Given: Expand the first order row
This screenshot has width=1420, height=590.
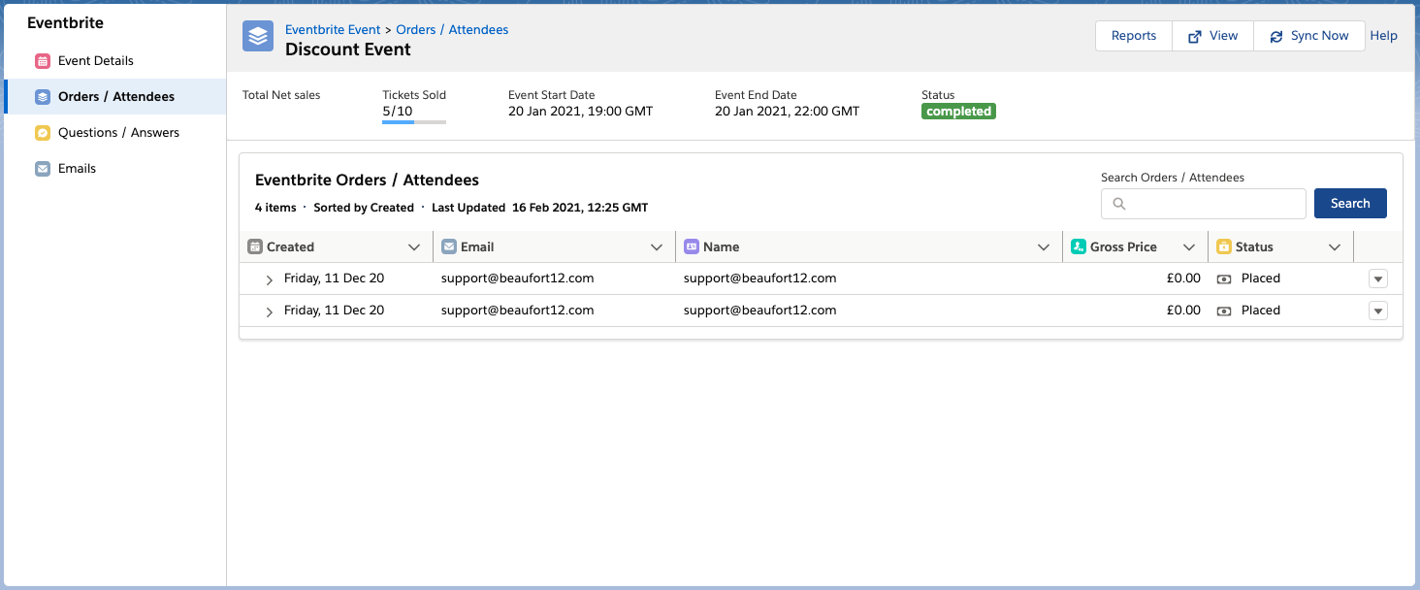Looking at the screenshot, I should [270, 279].
